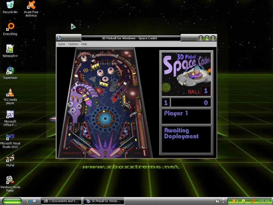Viewport: 273px width, 205px height.
Task: Click the green Start button
Action: point(12,201)
